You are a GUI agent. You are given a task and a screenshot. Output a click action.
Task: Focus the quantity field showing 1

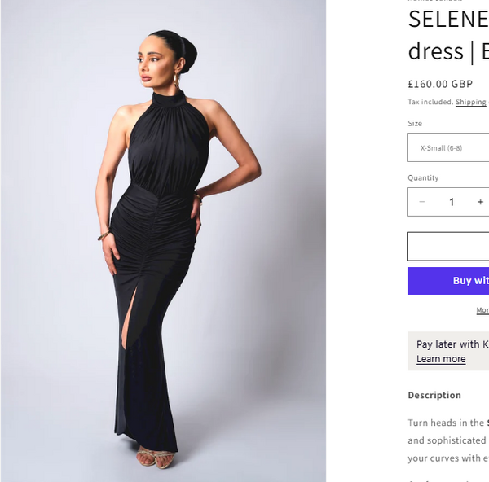pos(452,202)
